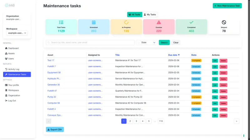
Task: Expand the Workspace selector dropdown
Action: [17, 33]
